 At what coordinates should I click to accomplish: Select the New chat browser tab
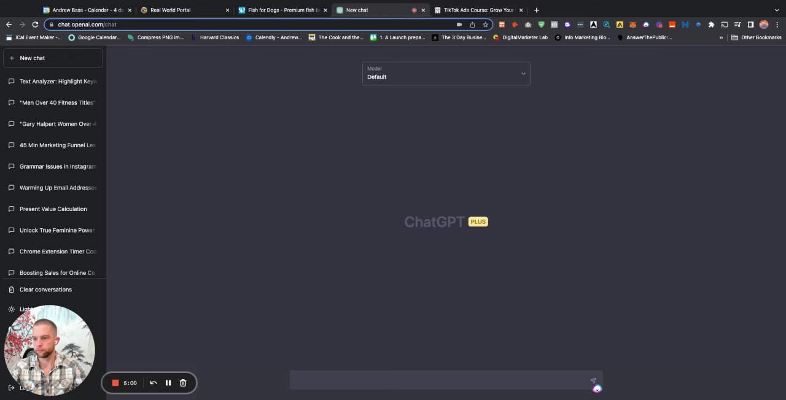(379, 10)
